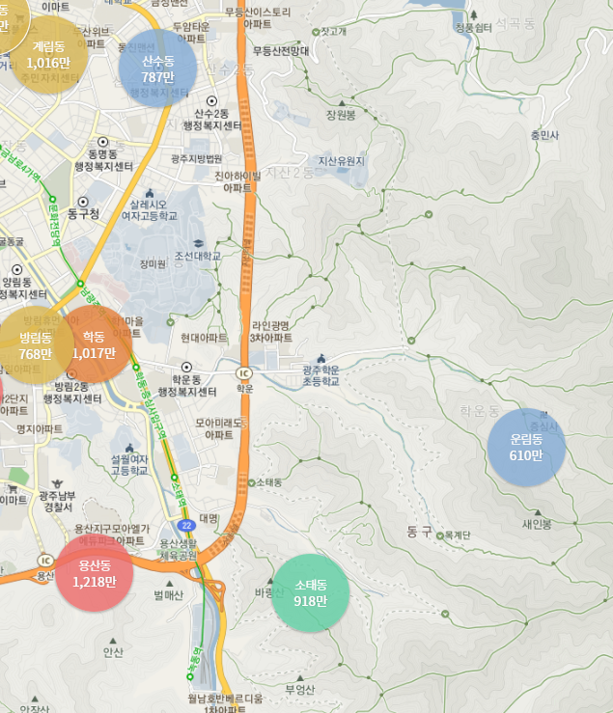Click the 청풍쉼터 tree icon

pyautogui.click(x=474, y=15)
